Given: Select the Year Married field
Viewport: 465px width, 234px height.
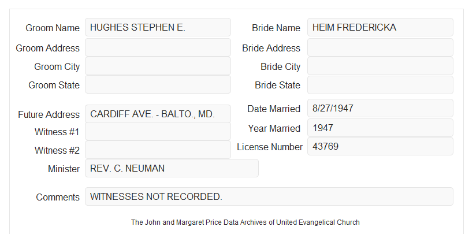Looking at the screenshot, I should point(380,128).
